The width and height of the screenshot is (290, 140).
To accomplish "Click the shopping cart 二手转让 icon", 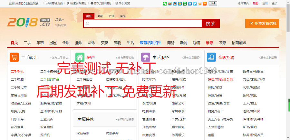I will (14, 57).
